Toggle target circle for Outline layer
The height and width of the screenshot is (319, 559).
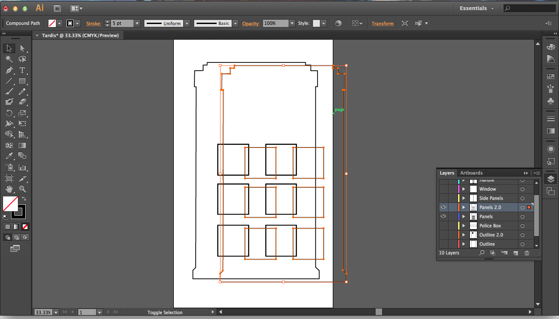click(522, 244)
